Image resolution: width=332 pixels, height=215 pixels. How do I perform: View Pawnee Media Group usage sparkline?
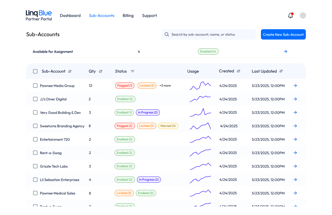[200, 86]
